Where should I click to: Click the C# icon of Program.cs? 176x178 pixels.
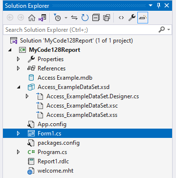(x=31, y=152)
